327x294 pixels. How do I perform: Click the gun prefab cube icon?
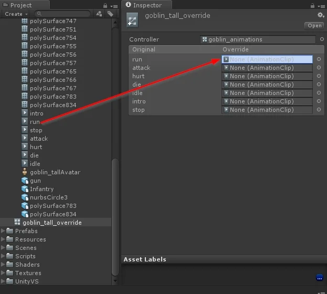click(x=25, y=181)
